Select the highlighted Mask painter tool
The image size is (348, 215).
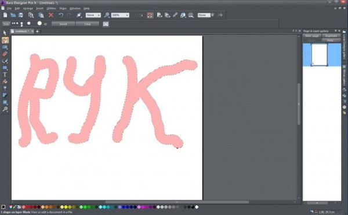pos(5,40)
